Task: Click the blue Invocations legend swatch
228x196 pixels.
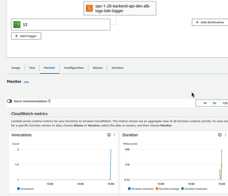Action: 19,189
